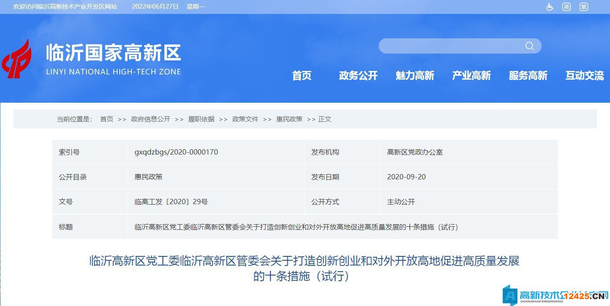Select 产业高新 in the navigation bar
The width and height of the screenshot is (610, 306).
tap(472, 75)
